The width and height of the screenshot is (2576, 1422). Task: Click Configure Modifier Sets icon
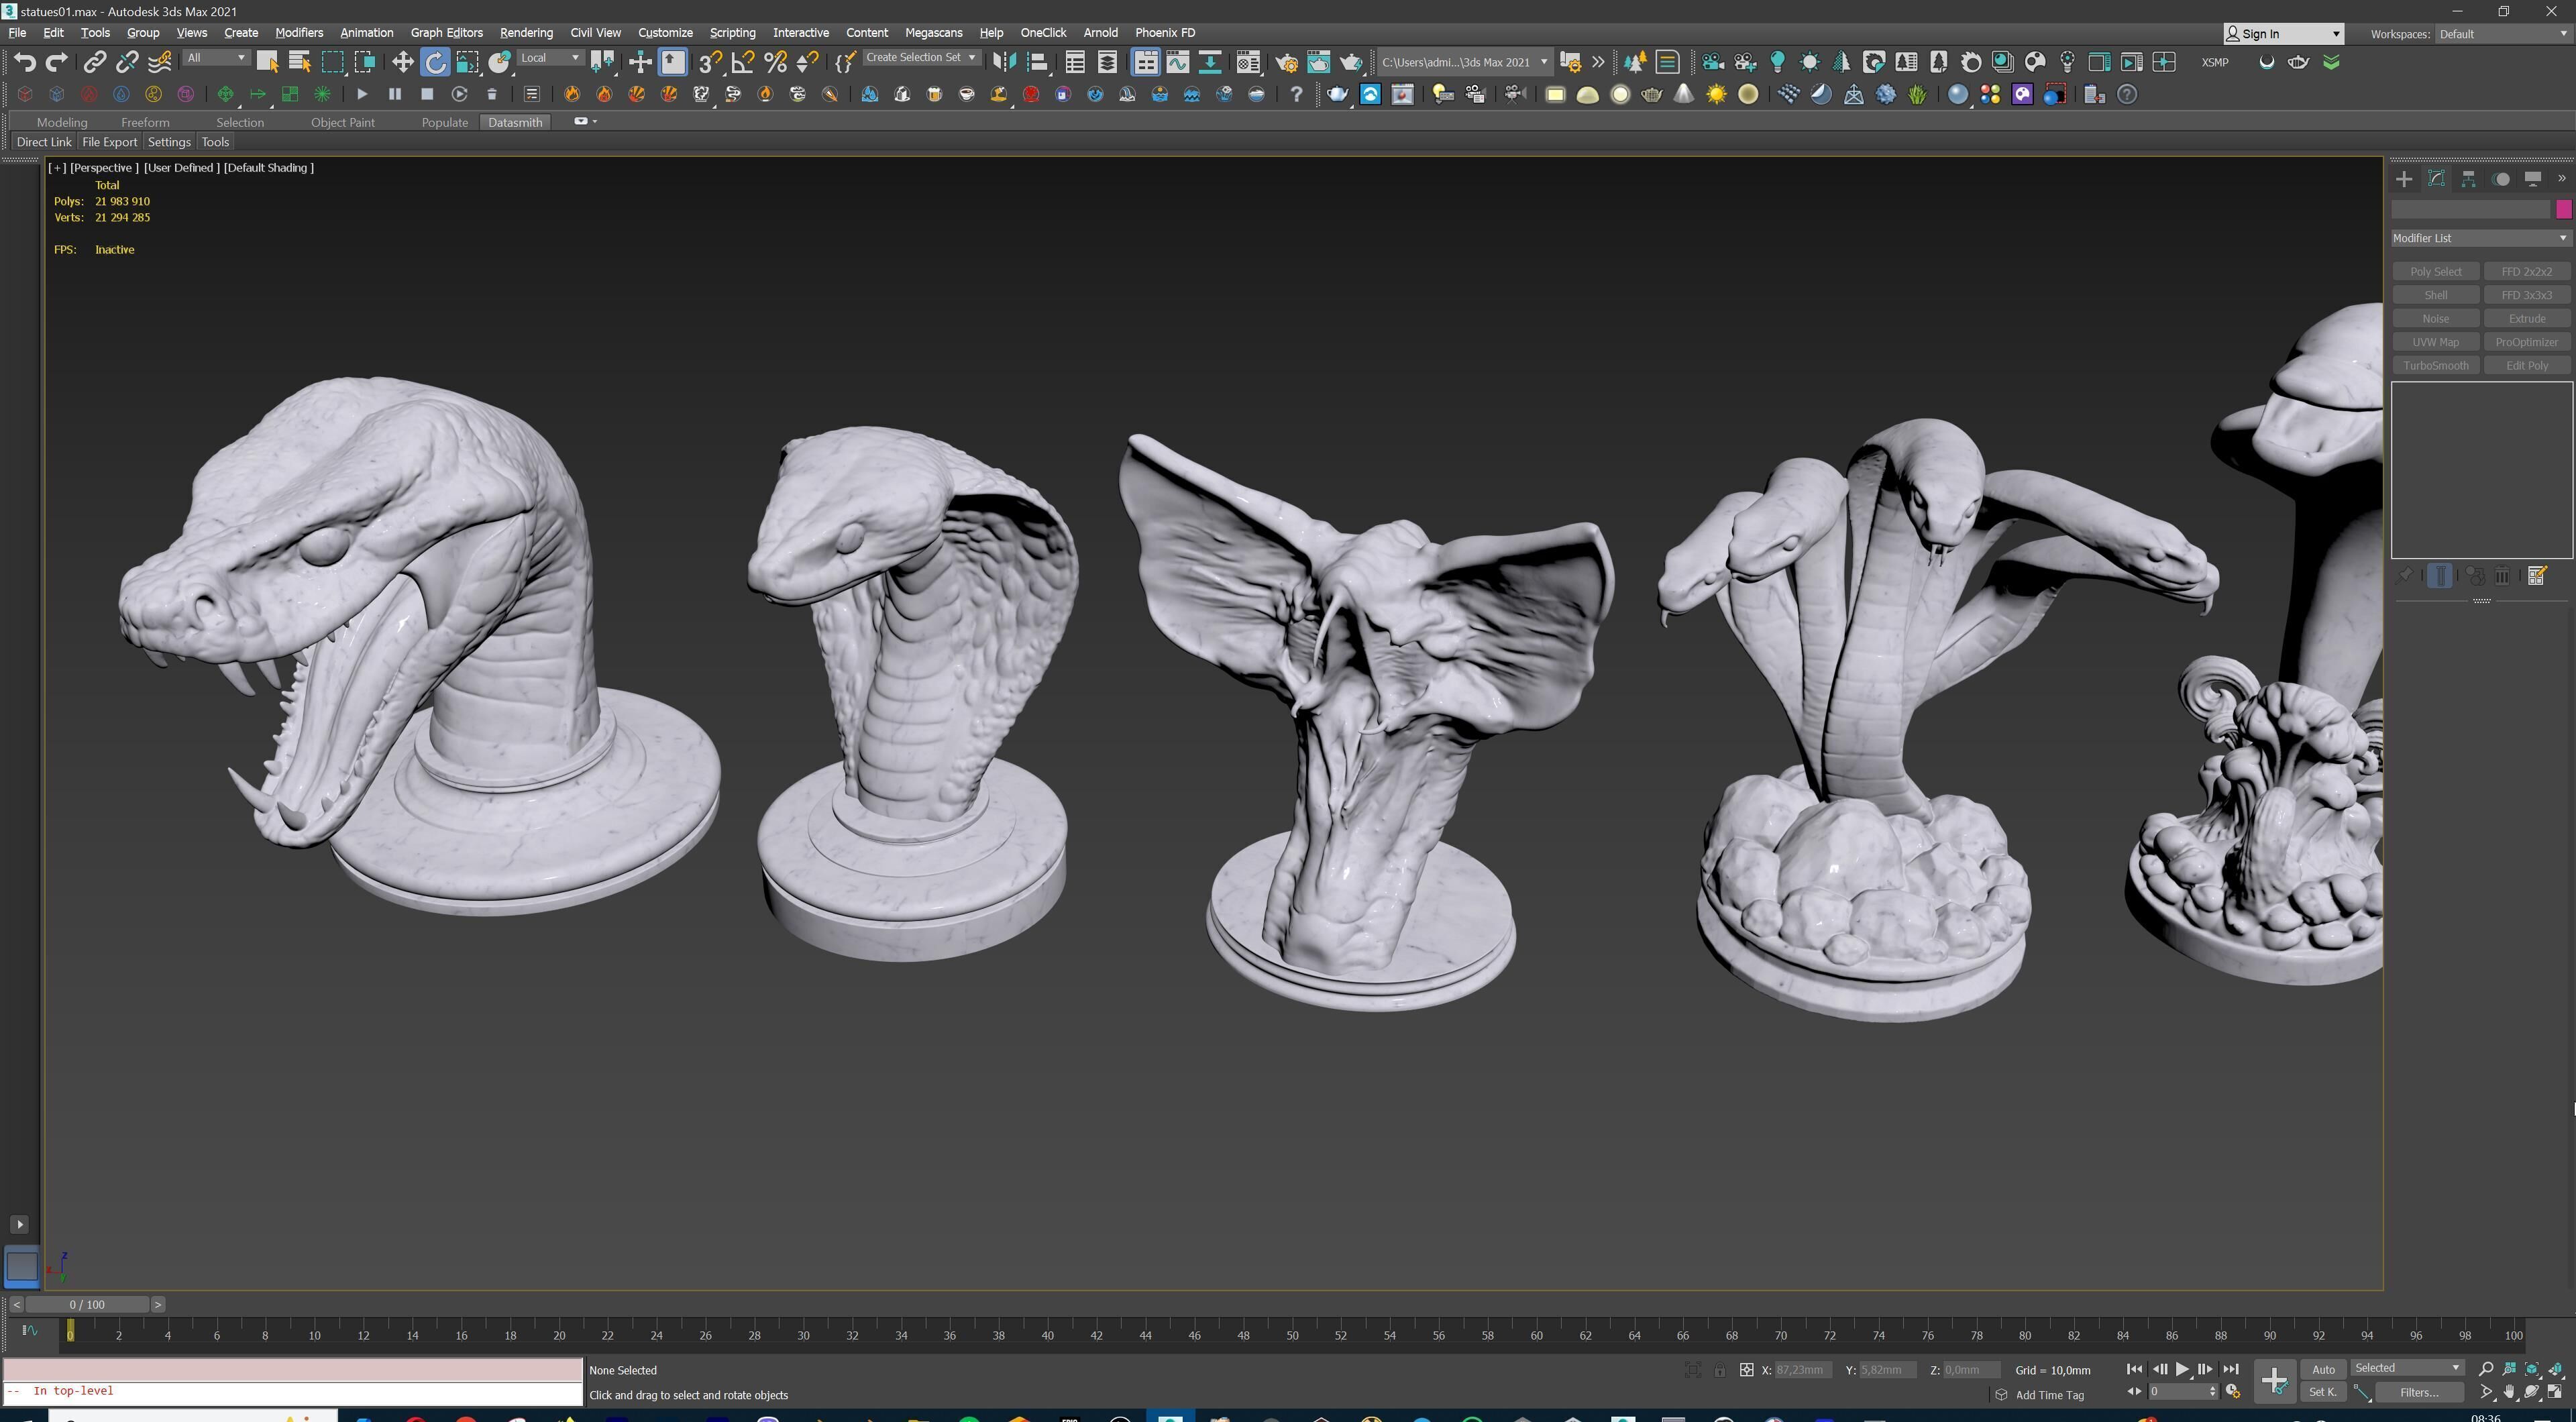coord(2536,575)
